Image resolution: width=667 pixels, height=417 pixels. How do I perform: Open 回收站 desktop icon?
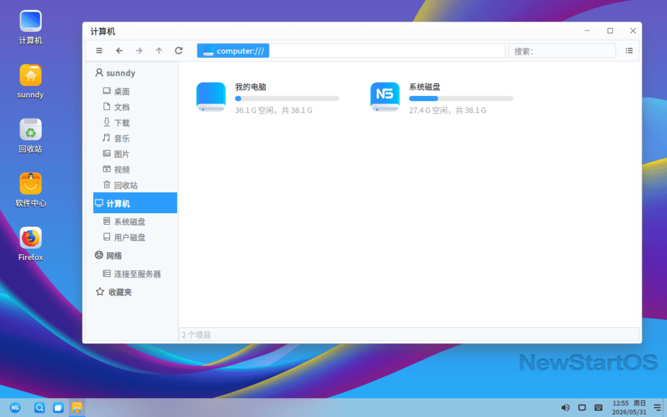point(31,136)
